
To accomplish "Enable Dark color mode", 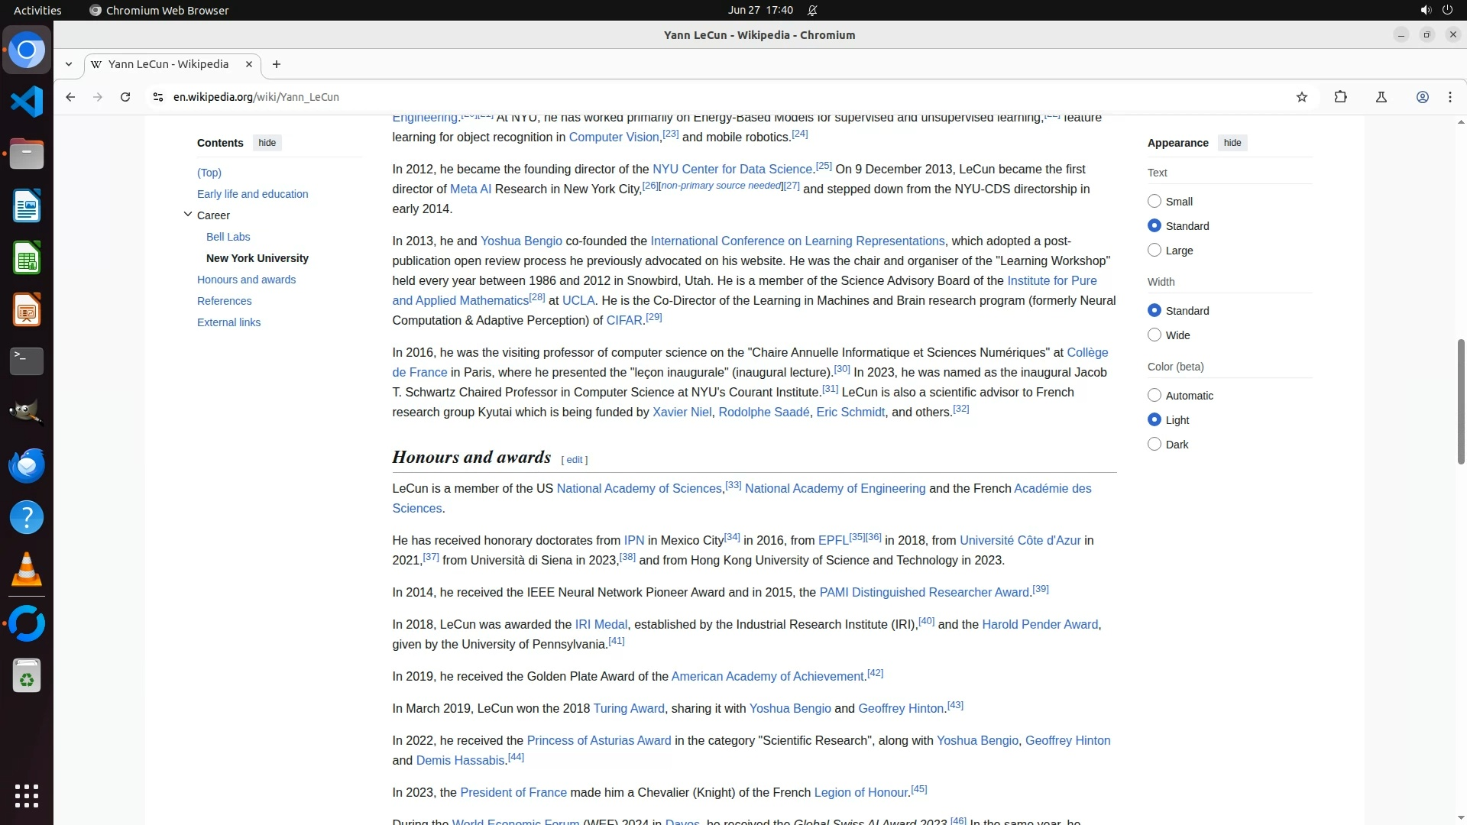I will click(x=1154, y=445).
